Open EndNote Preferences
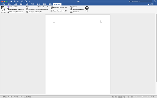Image resolution: width=157 pixels, height=98 pixels. click(75, 12)
